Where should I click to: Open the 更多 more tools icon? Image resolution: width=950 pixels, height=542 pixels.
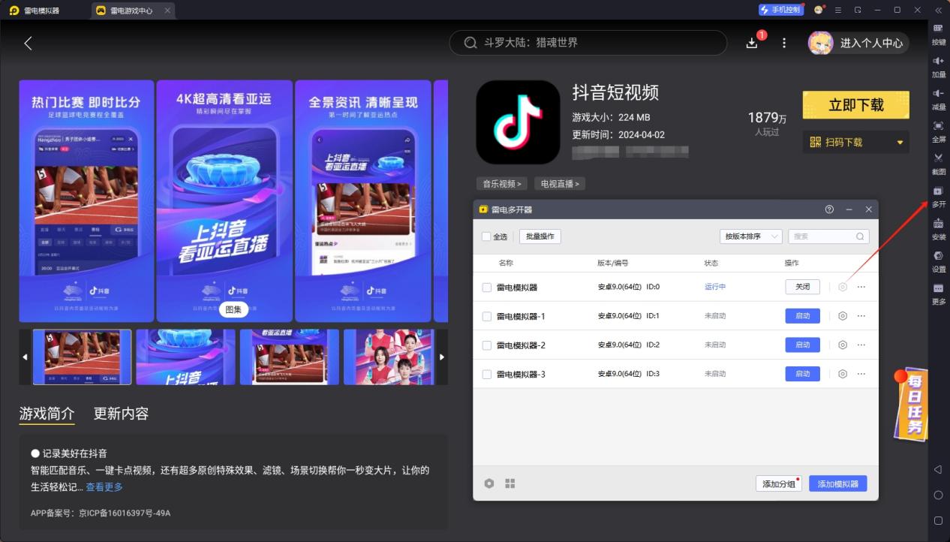point(938,288)
